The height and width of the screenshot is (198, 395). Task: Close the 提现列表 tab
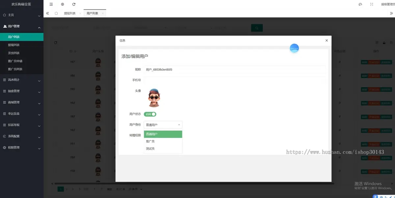pyautogui.click(x=80, y=13)
